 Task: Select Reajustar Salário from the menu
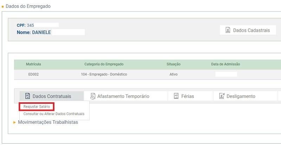click(x=37, y=106)
